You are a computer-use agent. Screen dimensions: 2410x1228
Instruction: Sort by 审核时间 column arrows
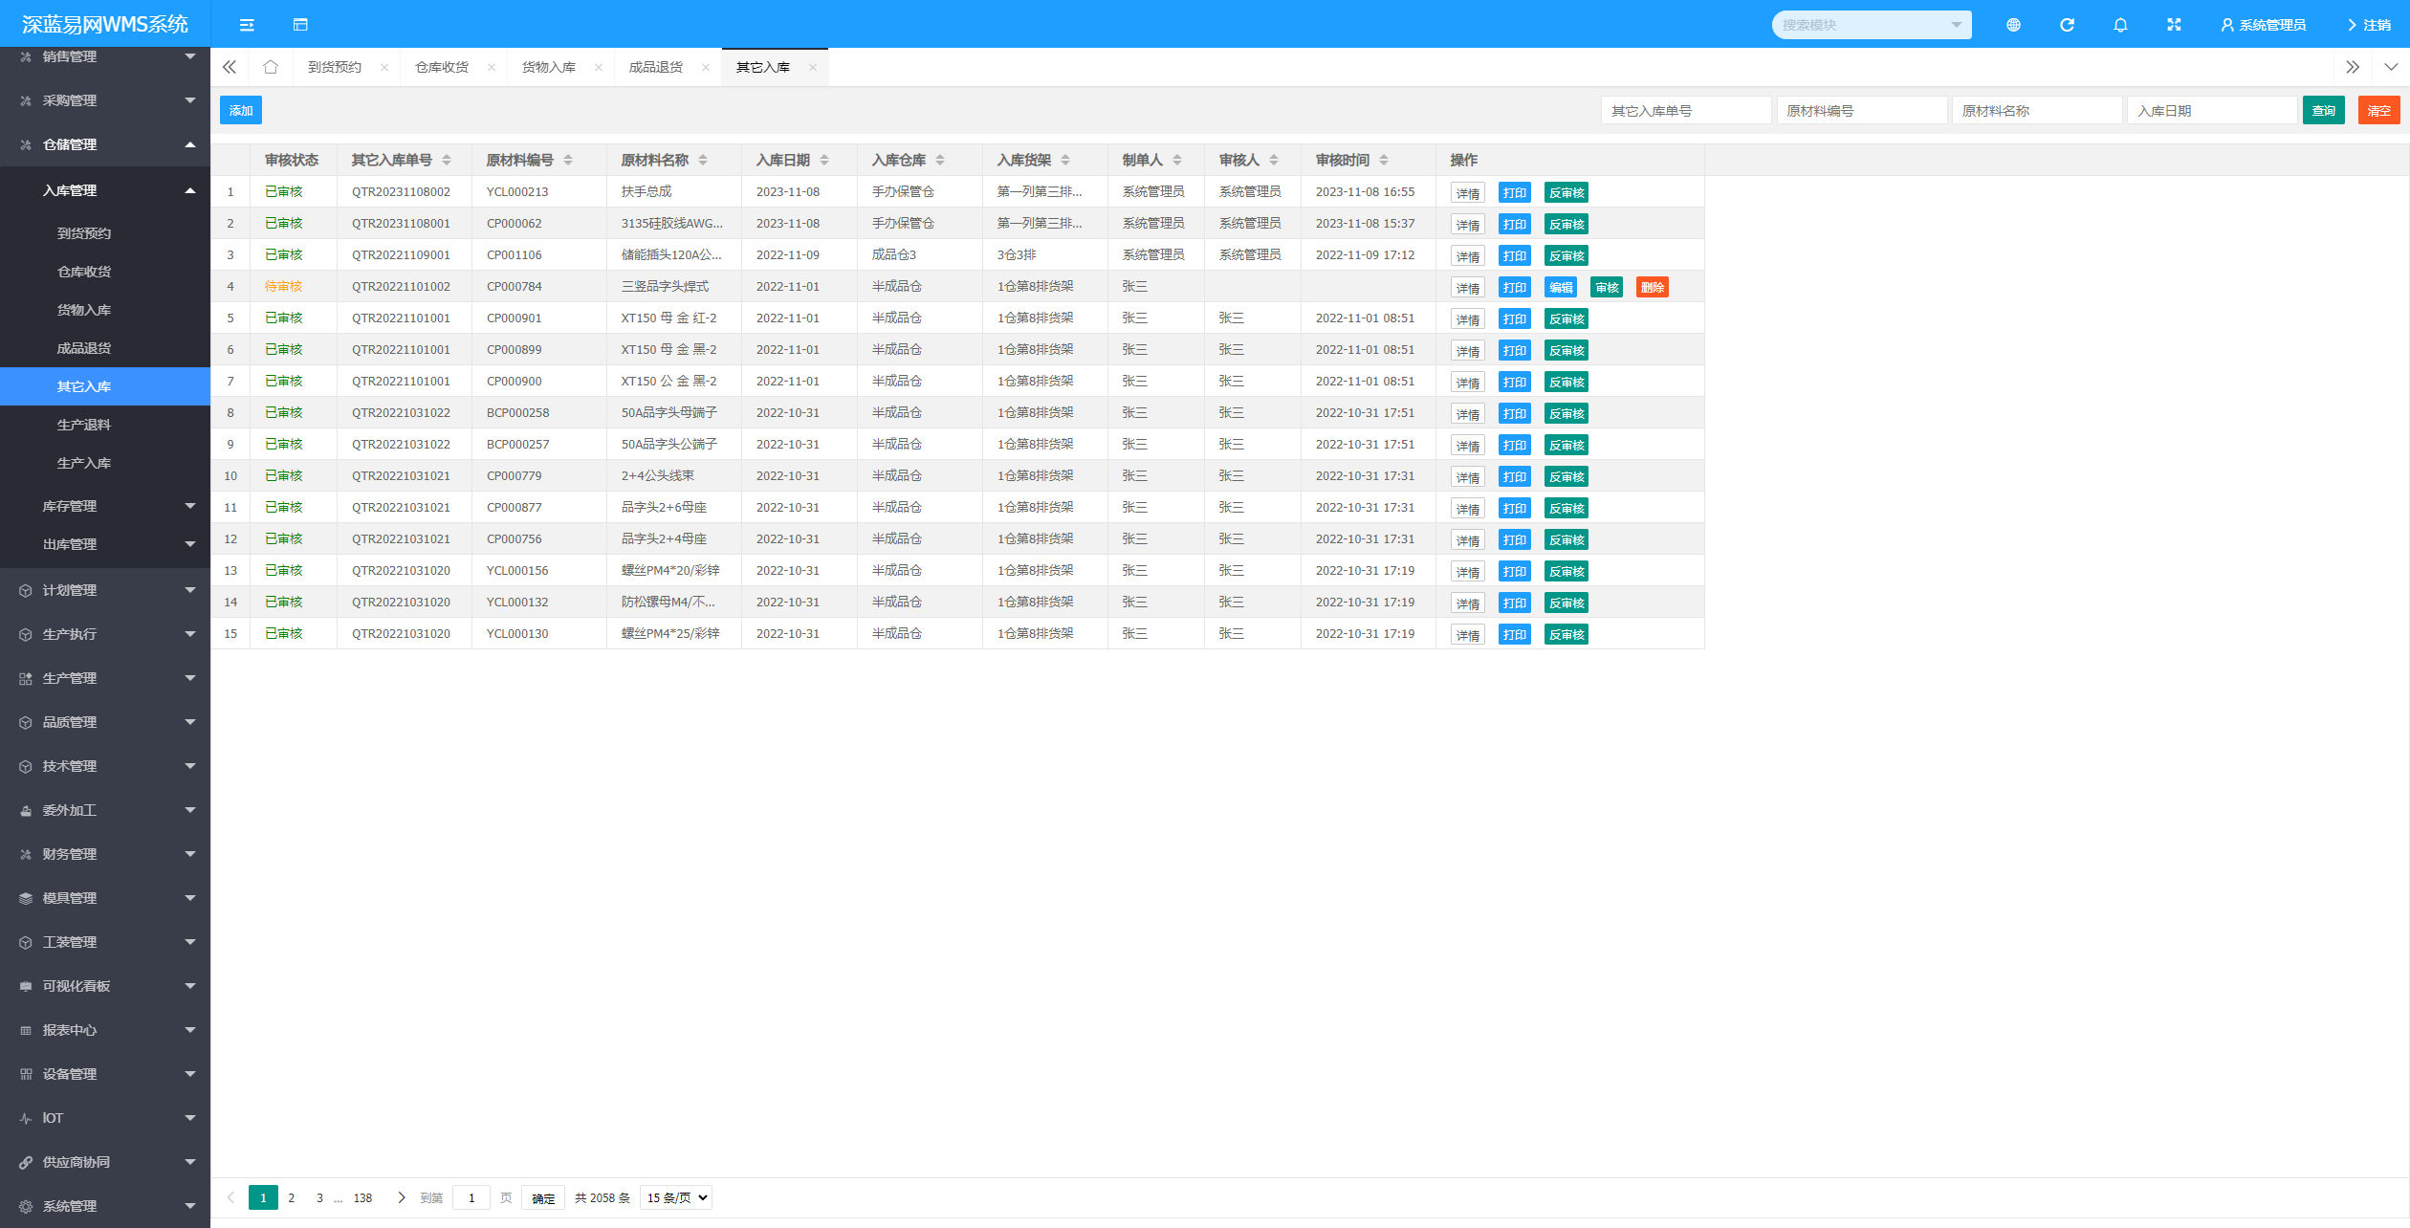tap(1384, 160)
